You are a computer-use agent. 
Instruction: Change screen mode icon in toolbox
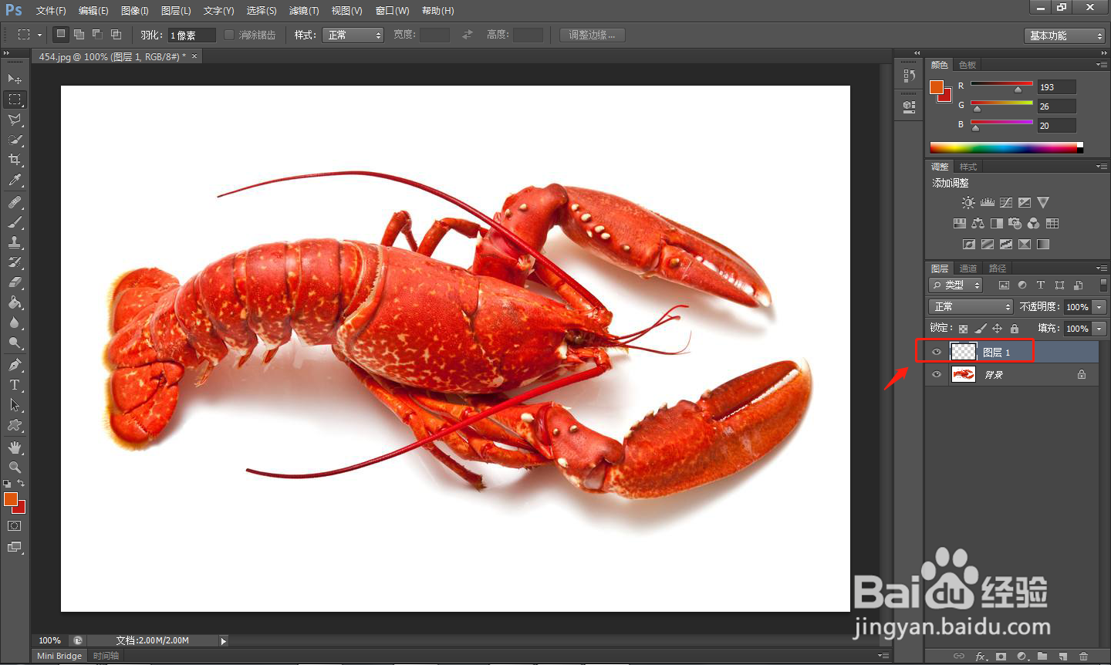15,547
